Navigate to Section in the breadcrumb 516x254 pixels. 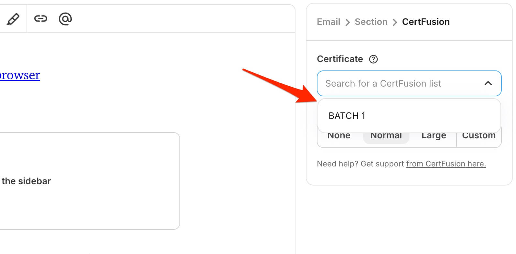click(371, 22)
